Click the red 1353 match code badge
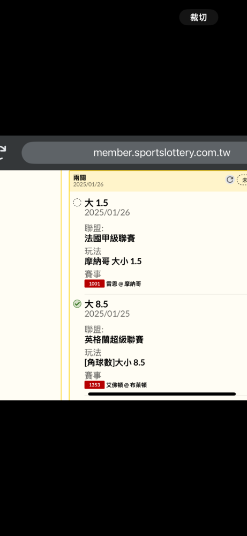This screenshot has width=247, height=536. [x=94, y=385]
